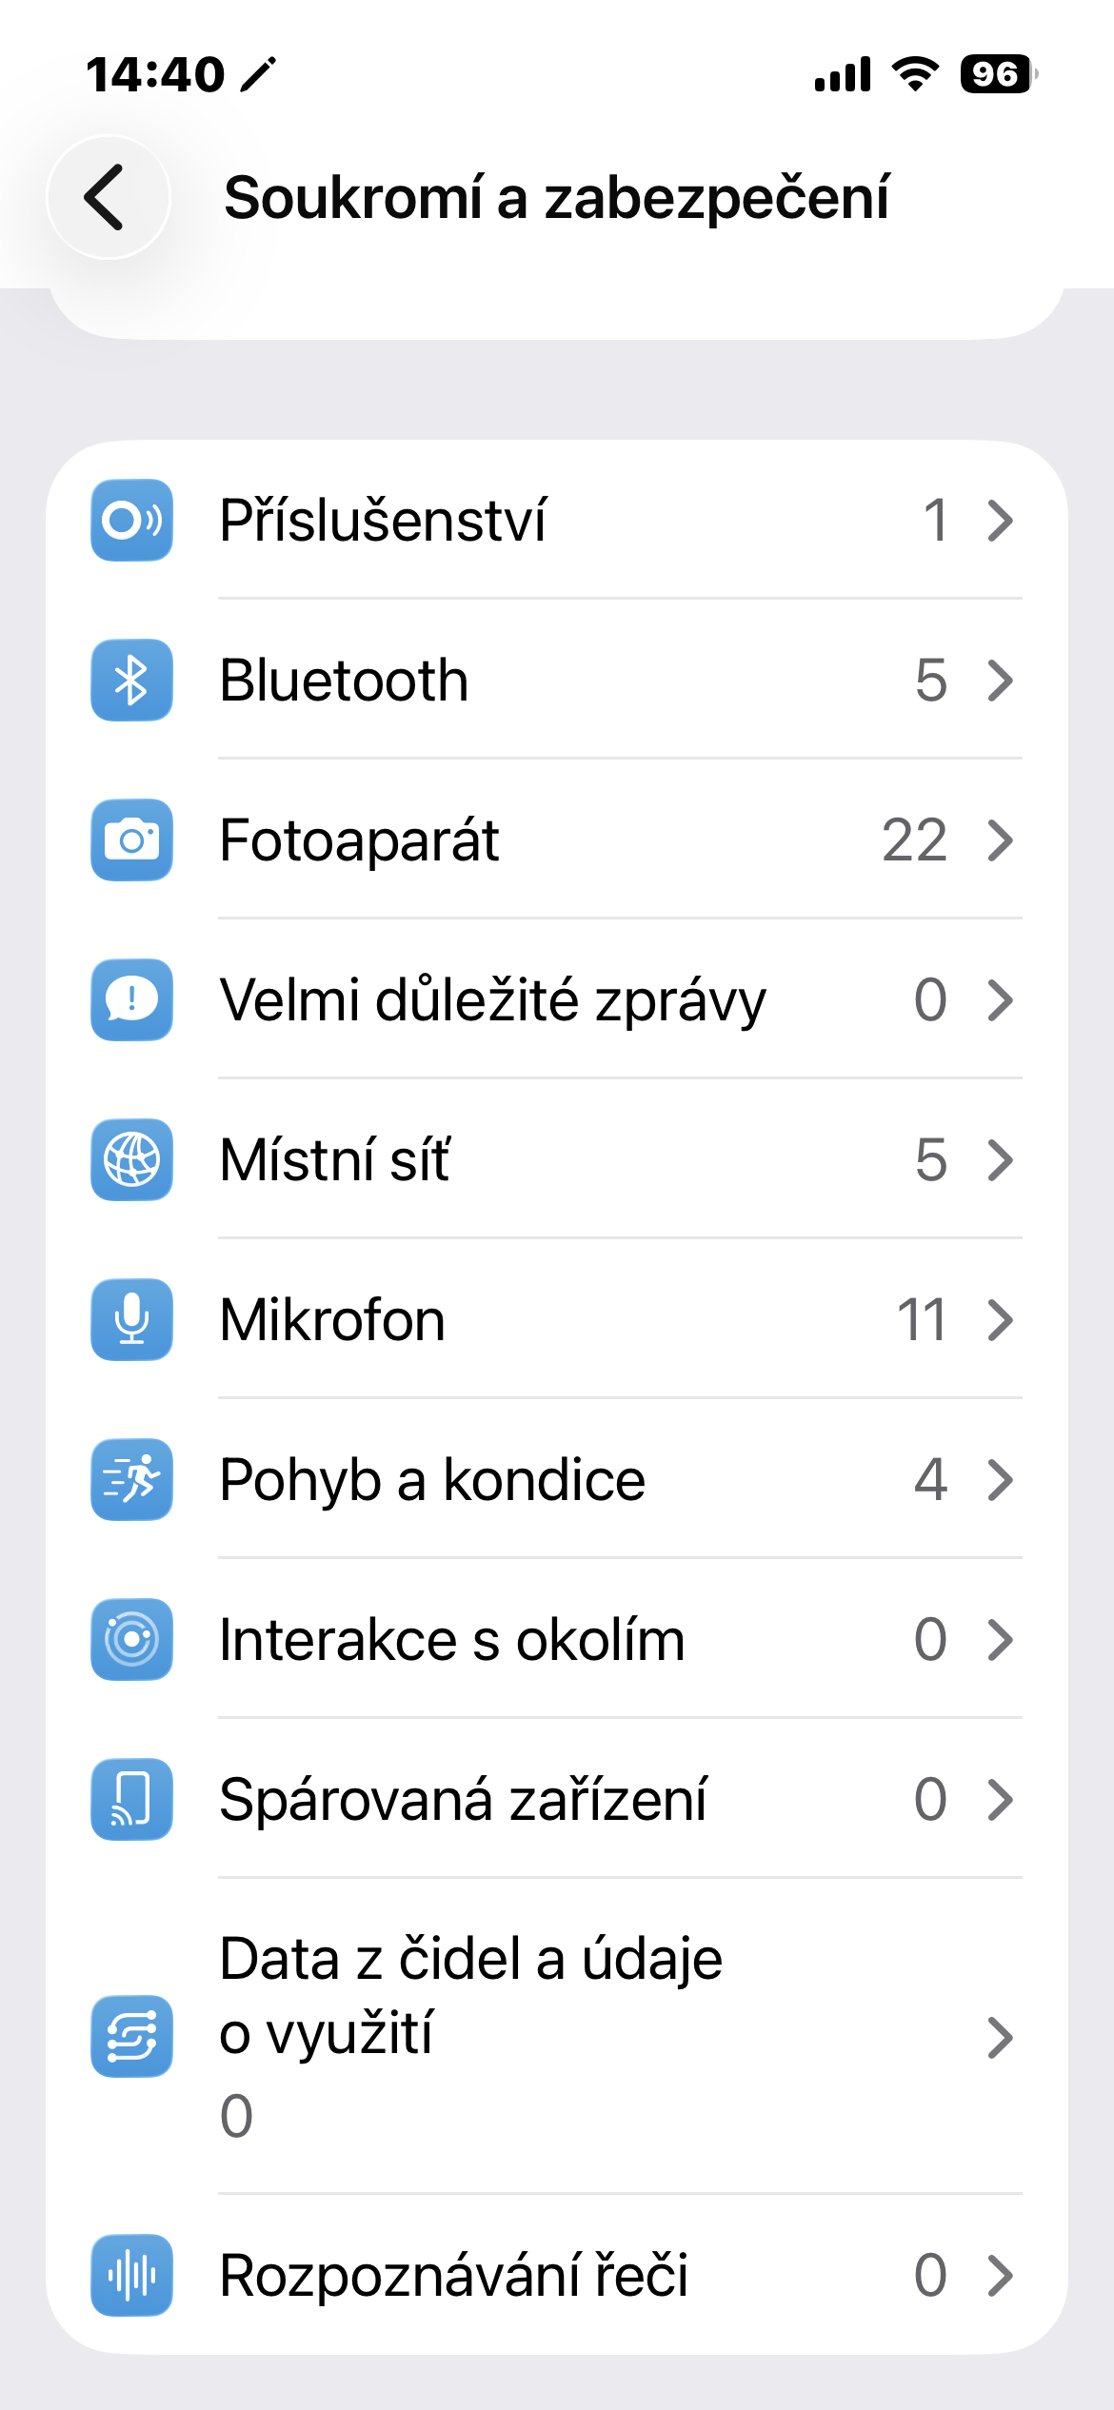Open Velmi důležité zprávy settings
Screen dimensions: 1114x2410
click(x=571, y=1000)
